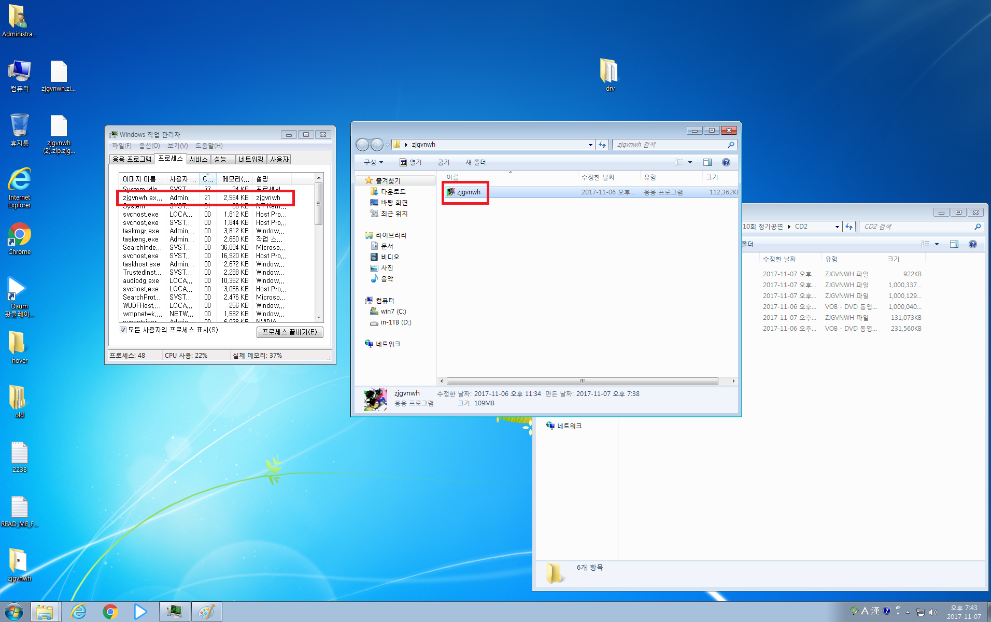Open PotPlayer from the taskbar

tap(140, 612)
